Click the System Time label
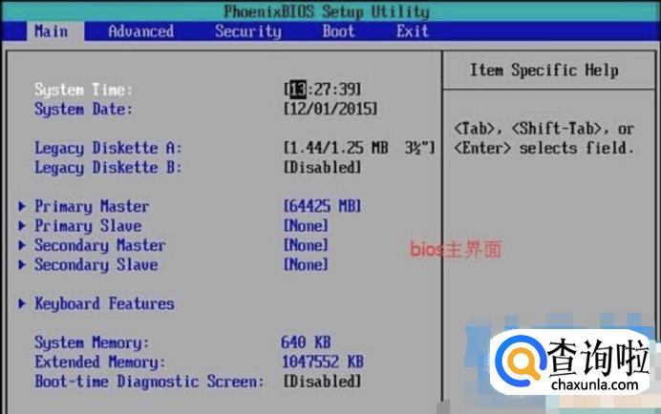This screenshot has height=414, width=661. 83,90
